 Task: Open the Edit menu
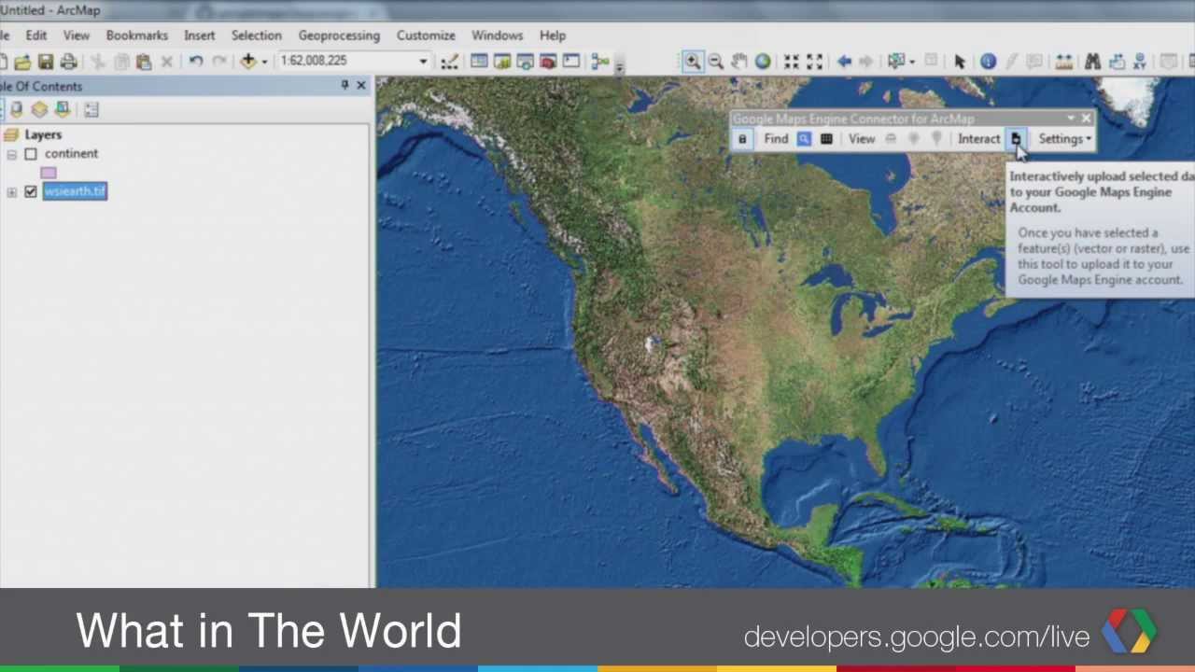(x=35, y=35)
